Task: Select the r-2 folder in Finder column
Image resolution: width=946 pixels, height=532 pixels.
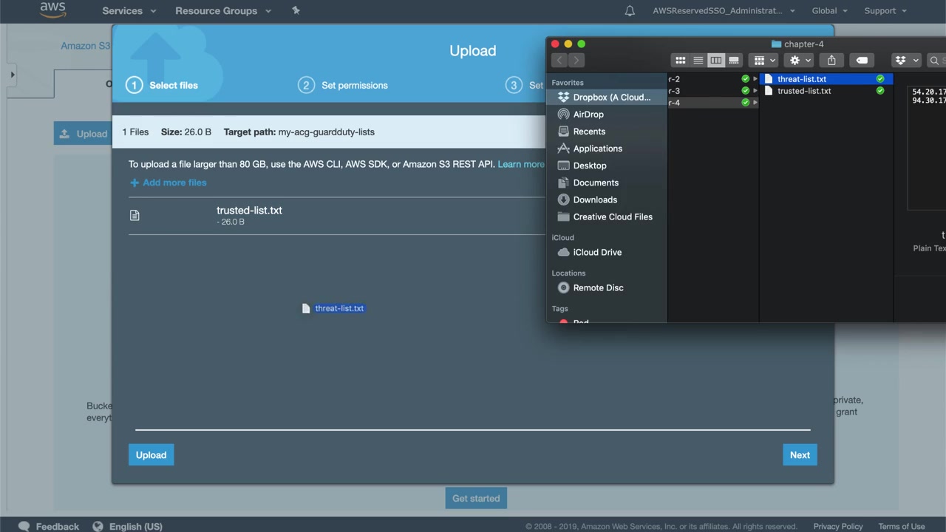Action: pos(712,79)
